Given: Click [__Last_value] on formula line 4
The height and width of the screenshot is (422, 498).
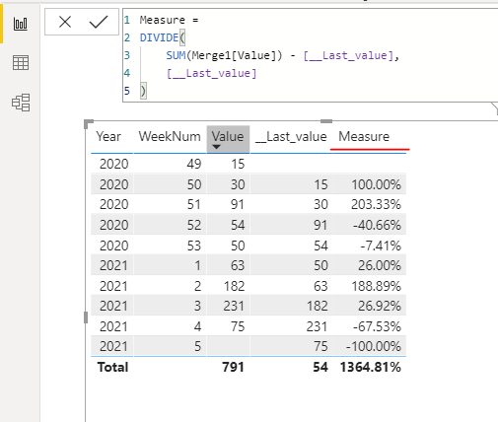Looking at the screenshot, I should point(211,73).
